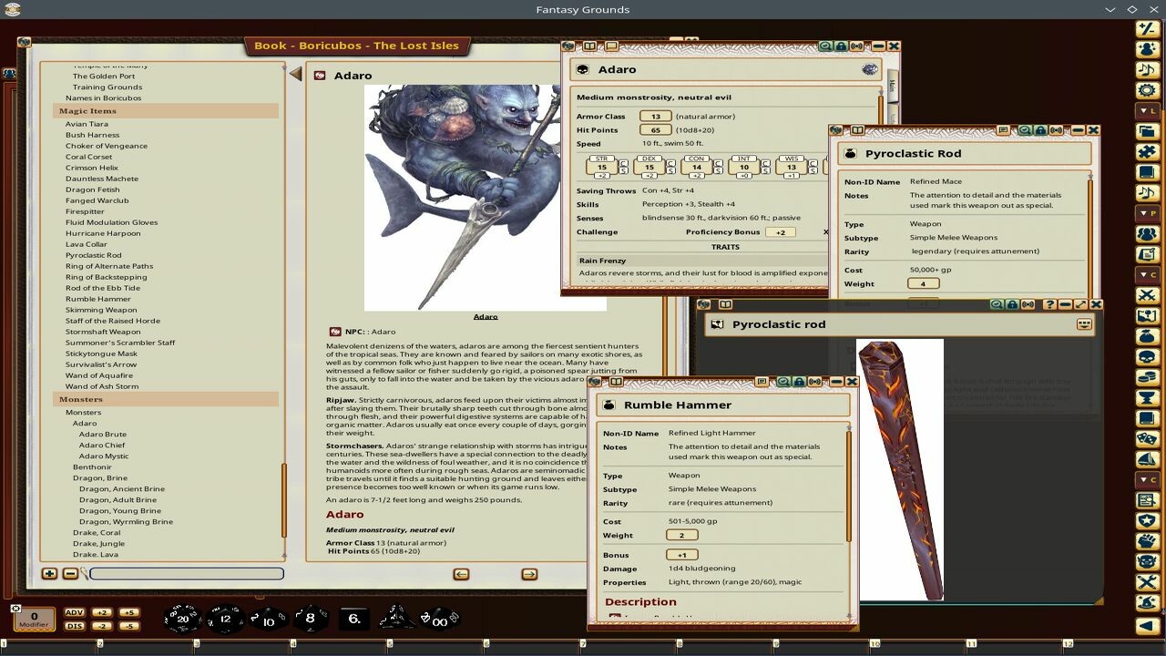
Task: Click the identify magnifier in Adaro window header
Action: click(x=824, y=46)
